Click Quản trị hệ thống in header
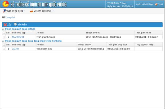This screenshot has height=109, width=165. click(x=144, y=4)
